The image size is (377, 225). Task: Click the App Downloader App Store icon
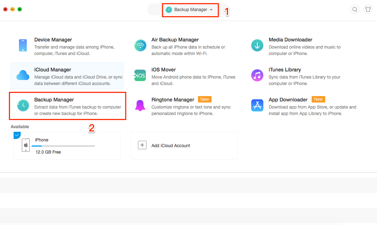point(257,105)
